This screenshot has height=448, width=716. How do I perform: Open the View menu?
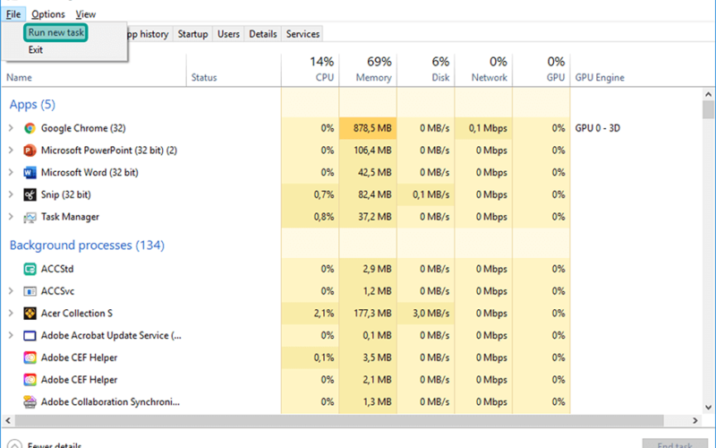pos(85,14)
